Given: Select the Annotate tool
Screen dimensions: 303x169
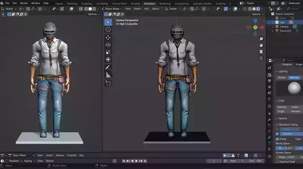Looking at the screenshot, I should (x=108, y=68).
